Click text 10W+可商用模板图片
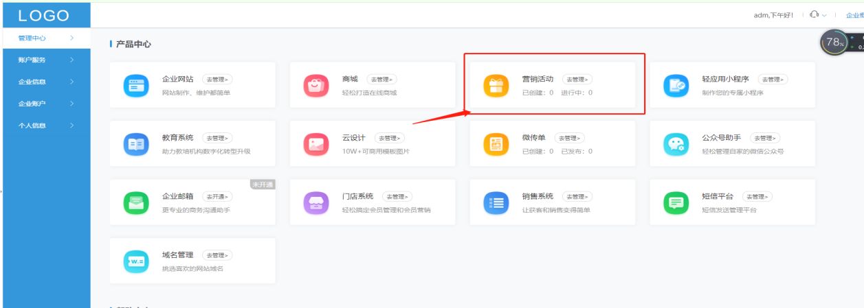864x308 pixels. (x=375, y=152)
